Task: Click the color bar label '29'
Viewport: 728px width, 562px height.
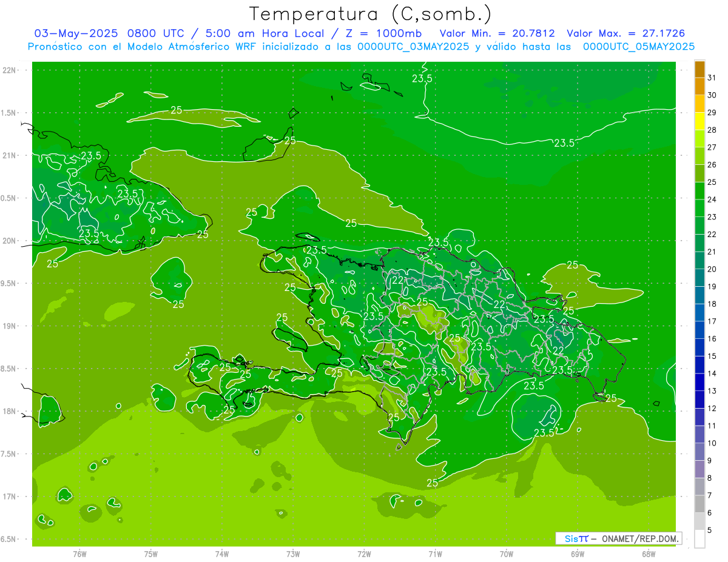Action: 712,113
